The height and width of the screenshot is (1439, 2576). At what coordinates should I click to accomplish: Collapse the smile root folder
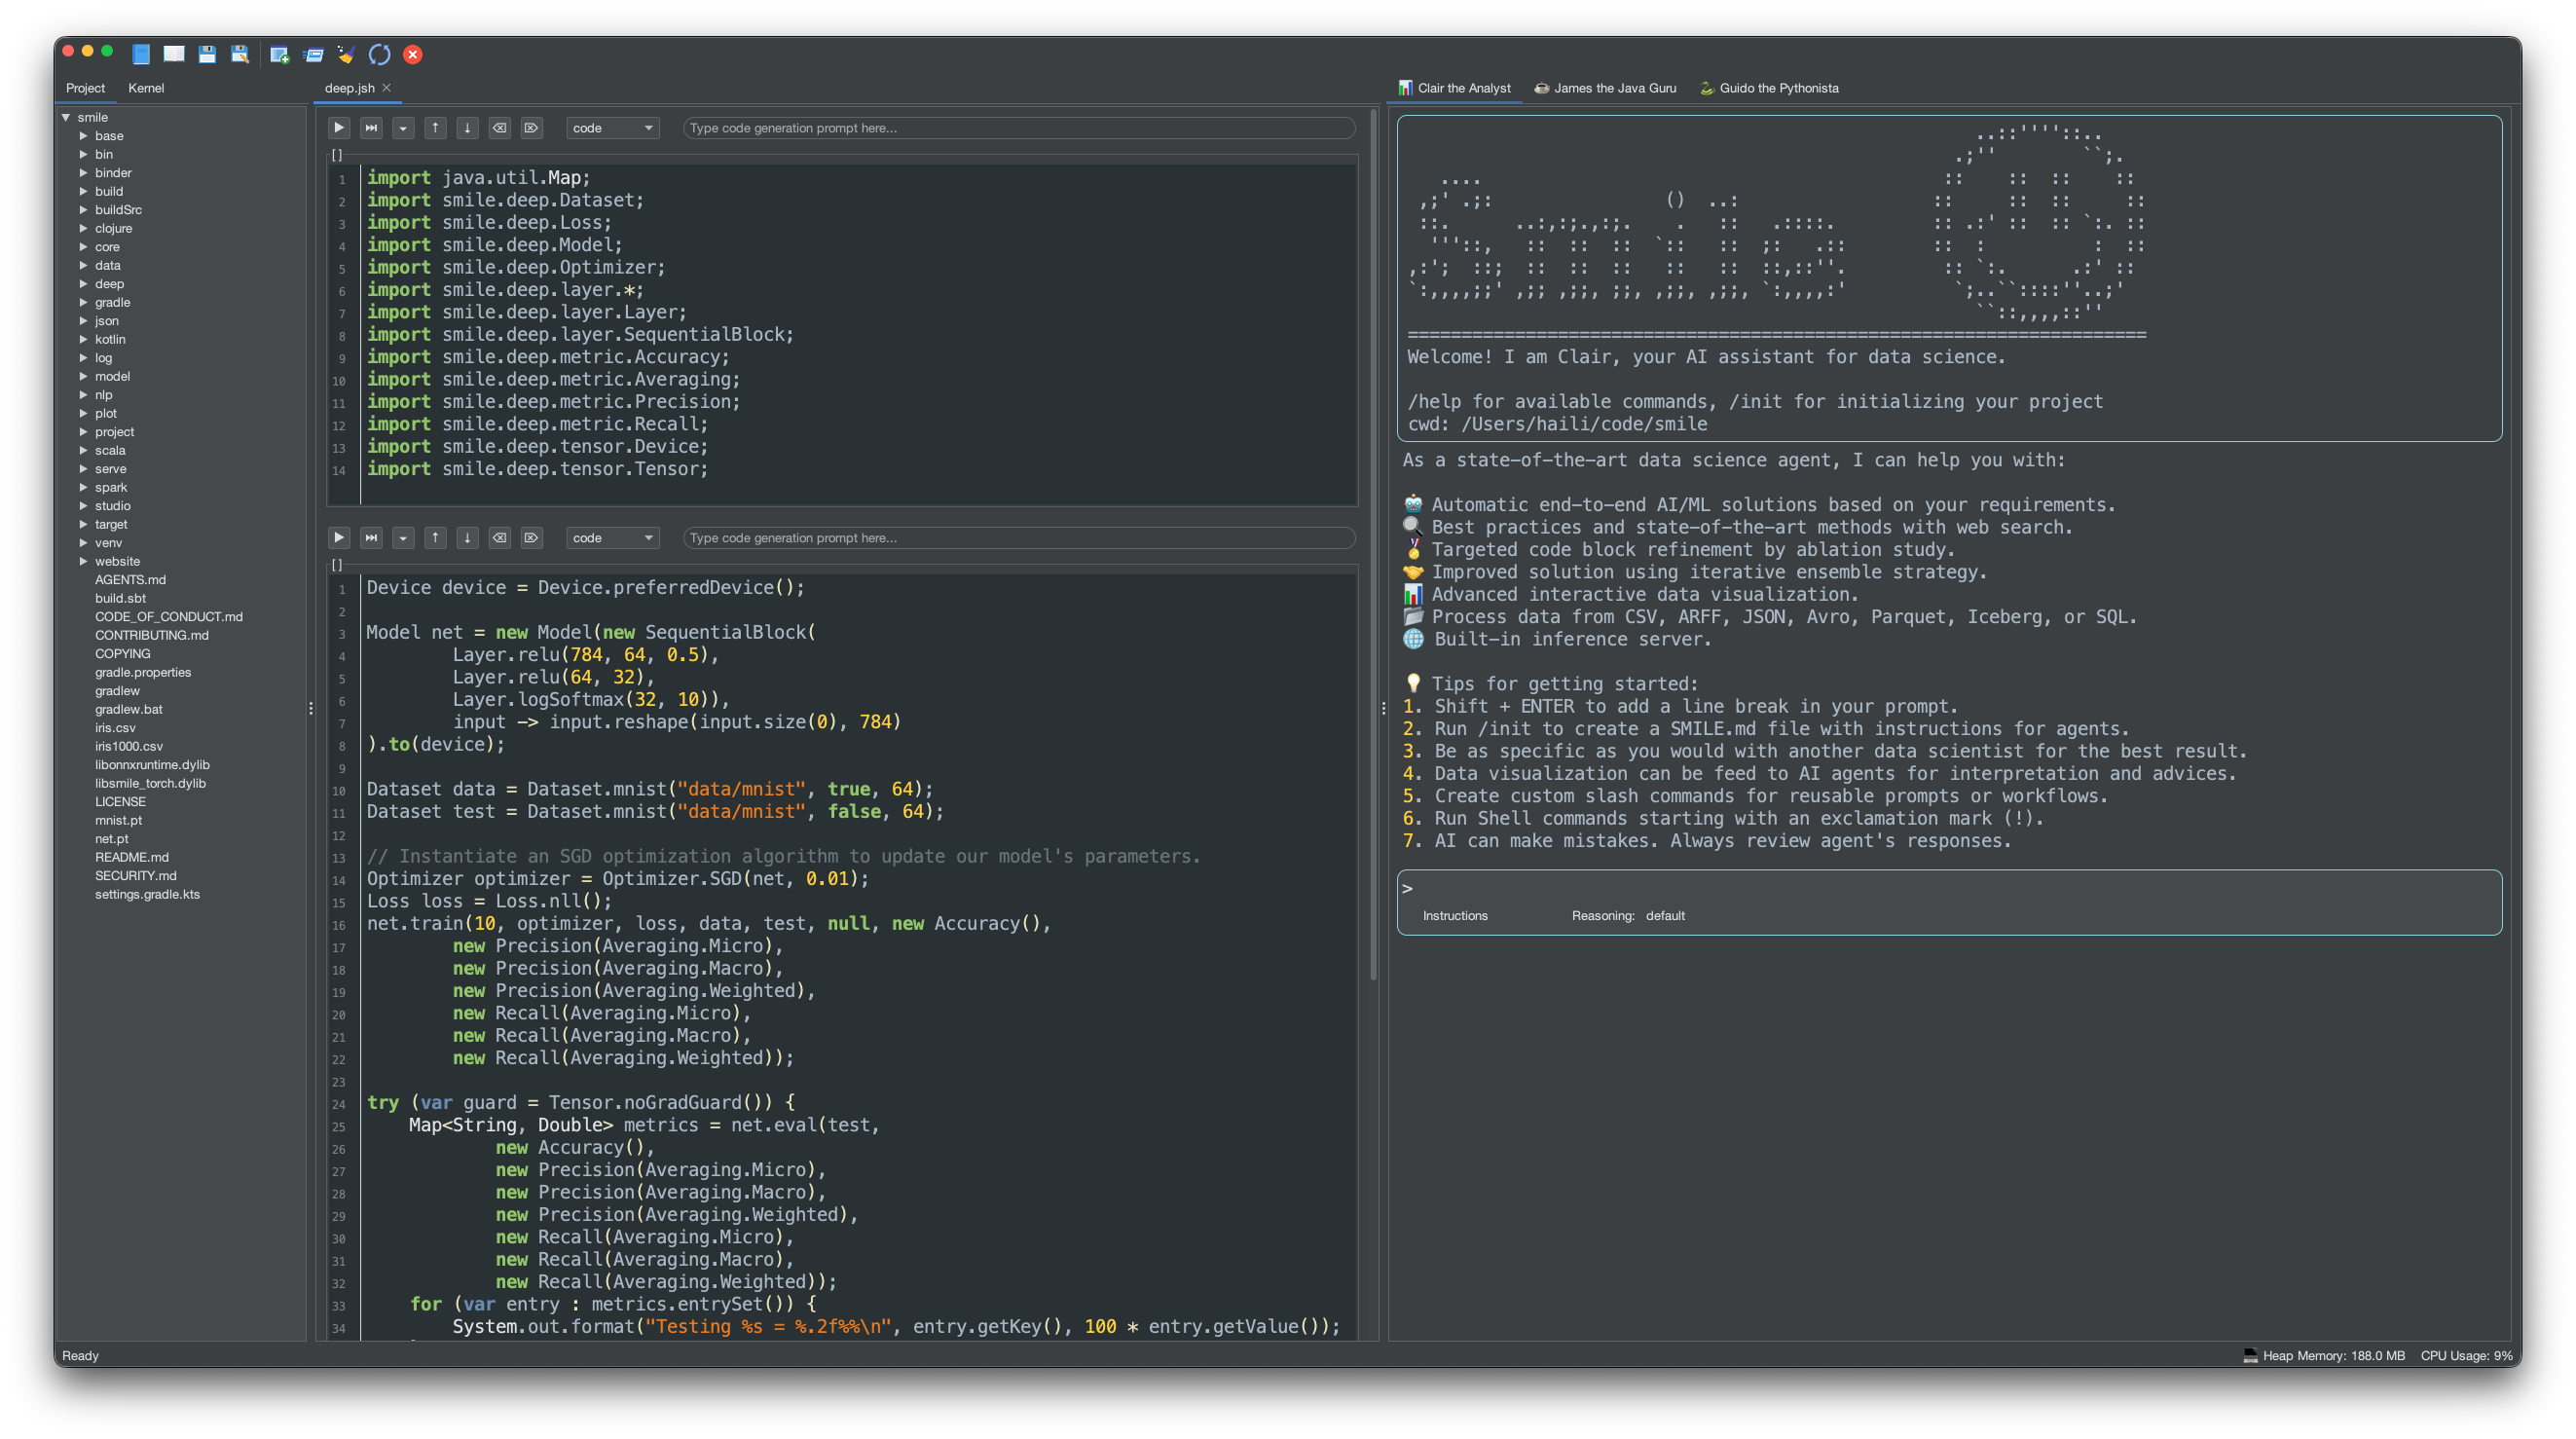point(66,117)
